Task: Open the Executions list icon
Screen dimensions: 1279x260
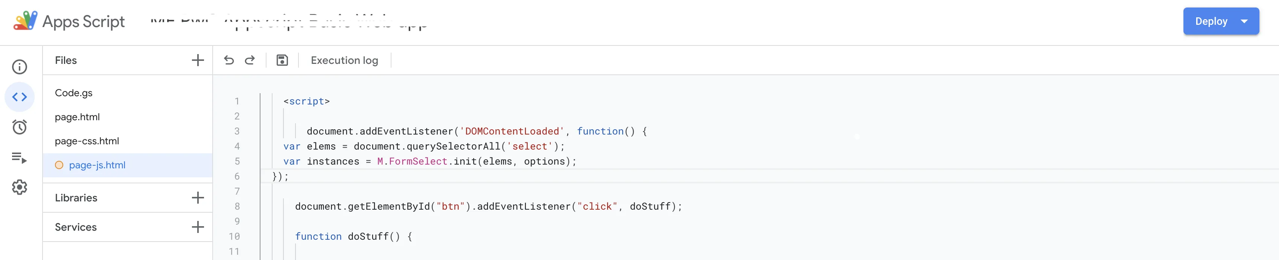Action: (19, 157)
